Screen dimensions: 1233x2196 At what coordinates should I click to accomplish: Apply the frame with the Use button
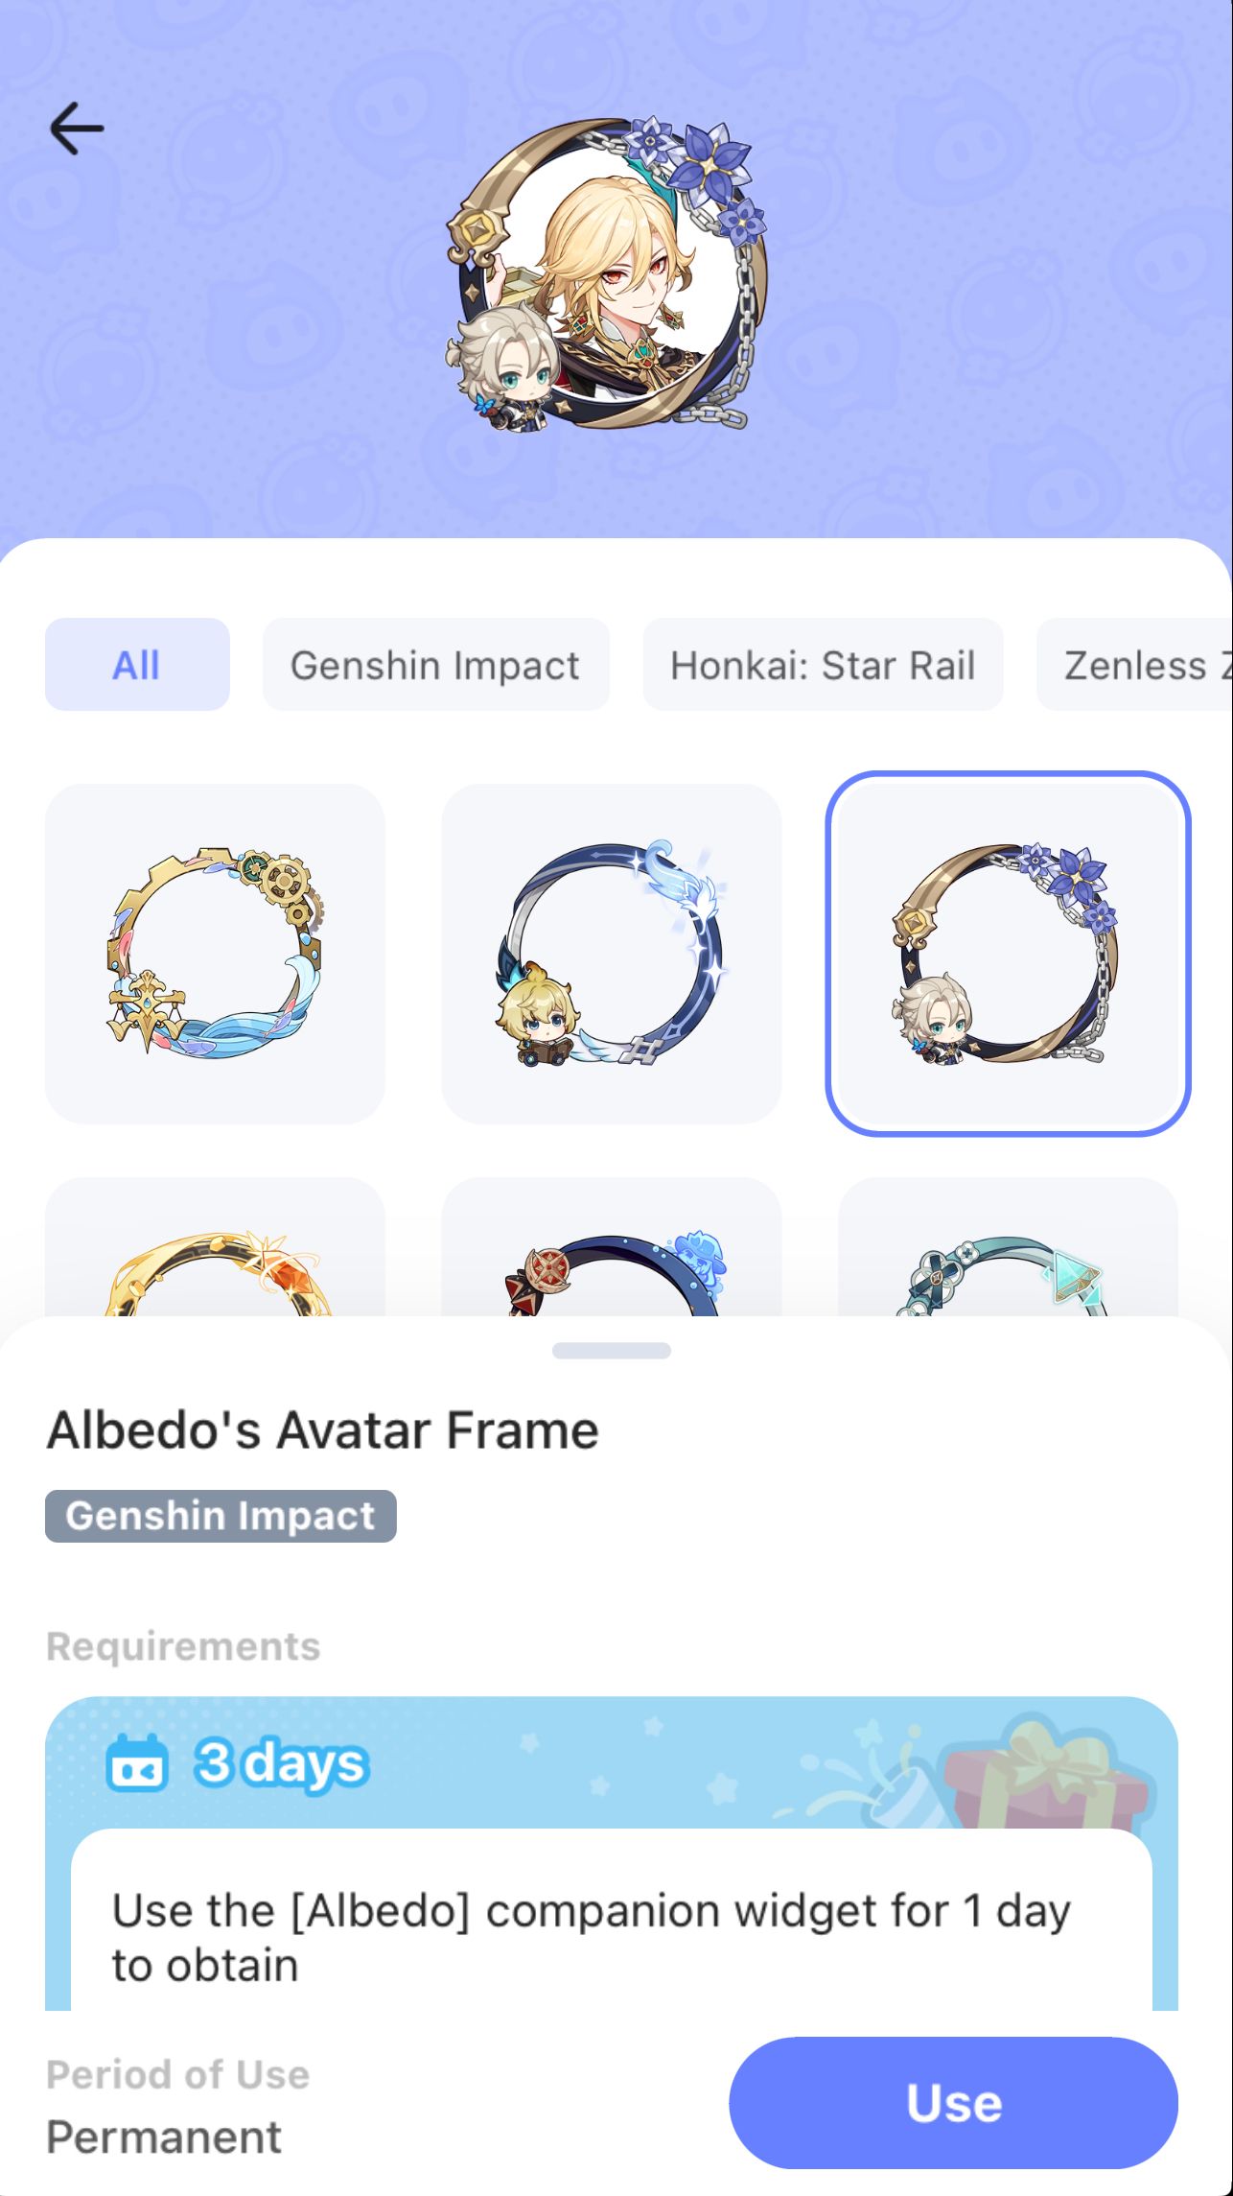pos(953,2103)
